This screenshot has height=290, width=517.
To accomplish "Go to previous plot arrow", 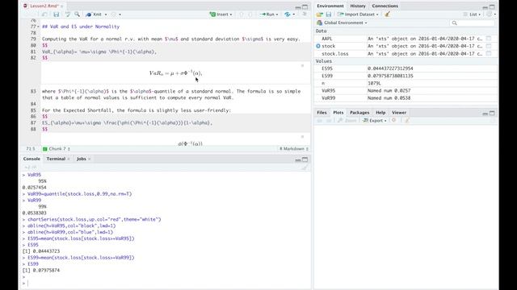I will click(x=319, y=121).
